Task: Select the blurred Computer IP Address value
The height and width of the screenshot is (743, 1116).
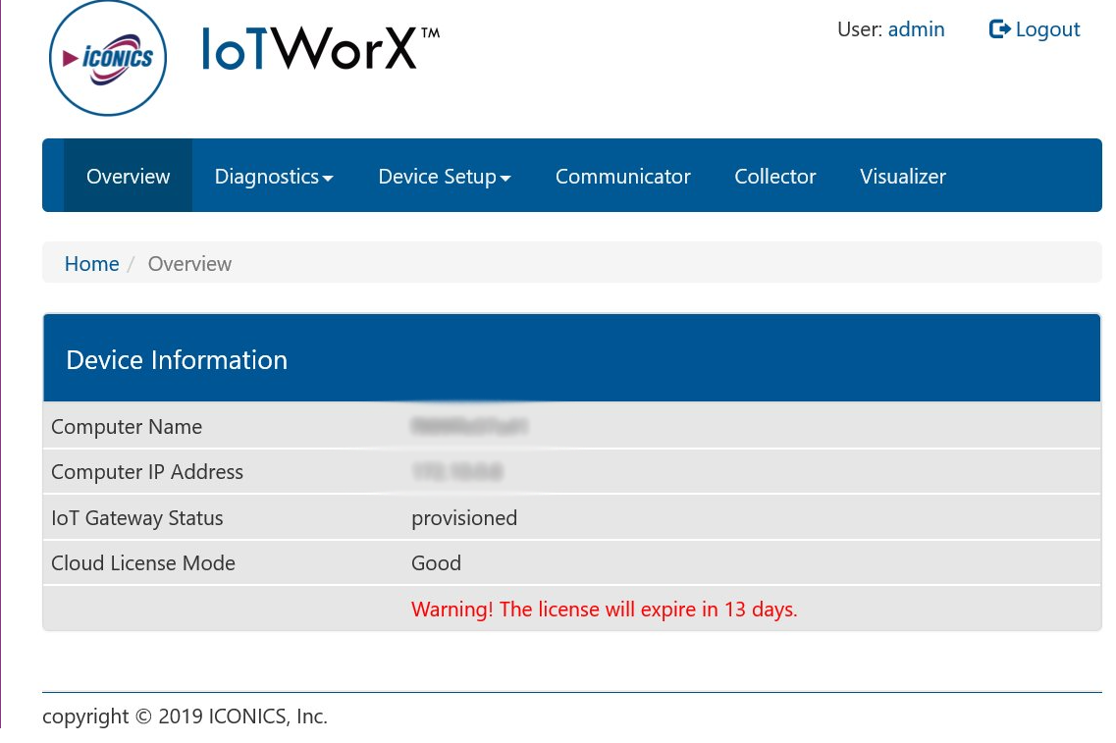Action: tap(457, 472)
